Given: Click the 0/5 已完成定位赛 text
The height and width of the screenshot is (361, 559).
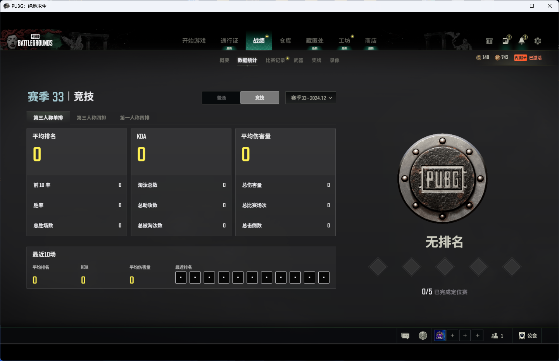Looking at the screenshot, I should [x=445, y=292].
